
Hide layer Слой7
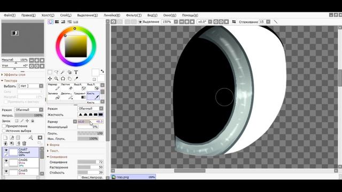[x=6, y=150]
